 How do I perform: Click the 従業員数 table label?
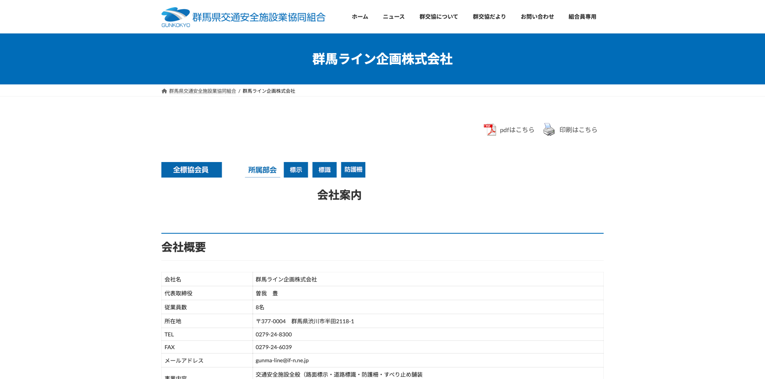tap(176, 307)
